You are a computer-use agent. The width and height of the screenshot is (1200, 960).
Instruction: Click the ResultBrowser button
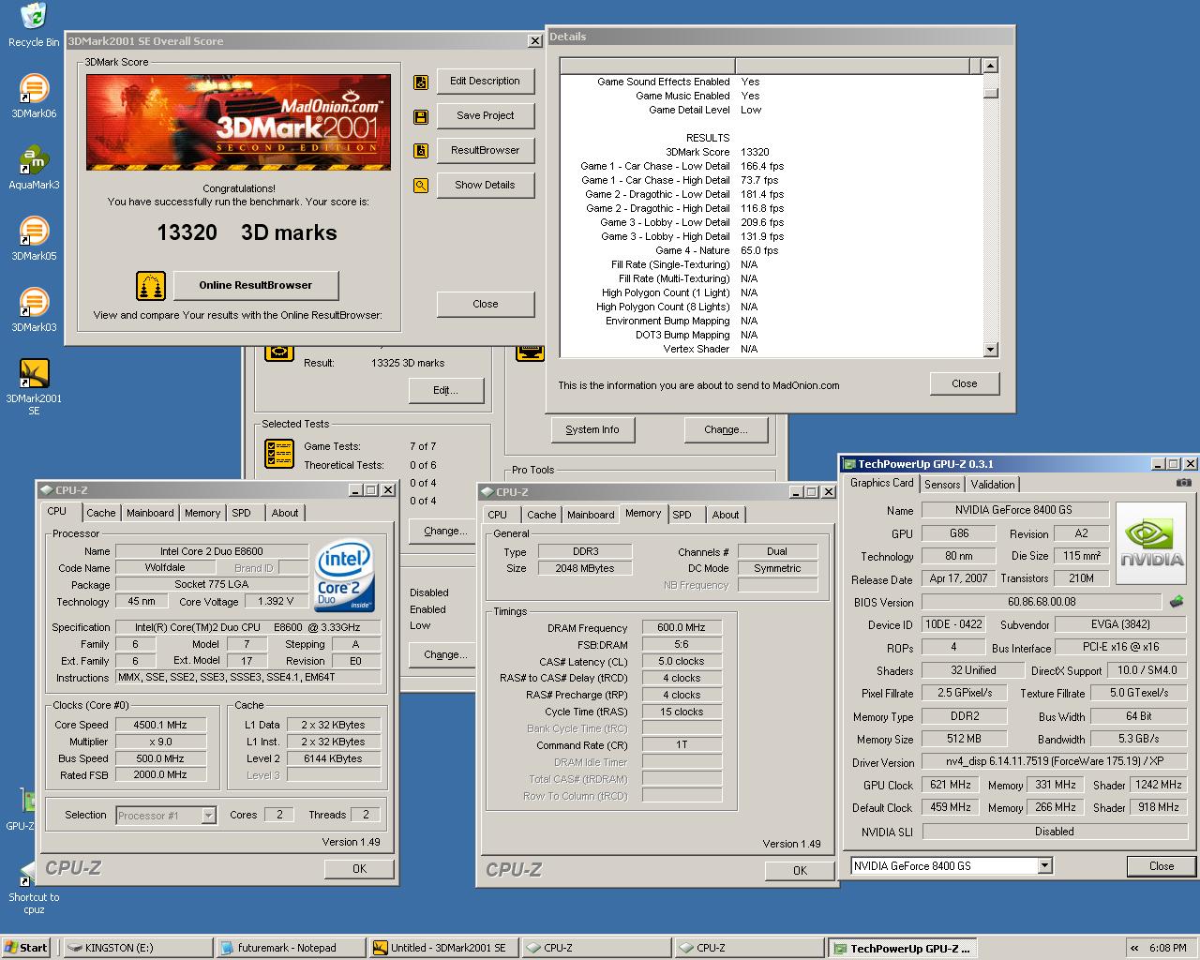(485, 151)
